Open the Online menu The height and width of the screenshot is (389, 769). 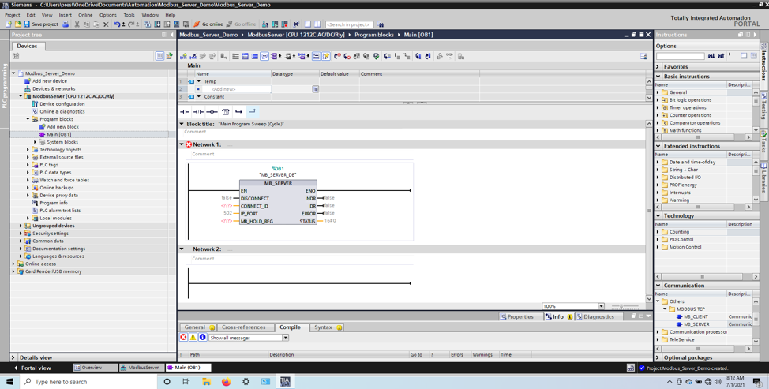[84, 15]
